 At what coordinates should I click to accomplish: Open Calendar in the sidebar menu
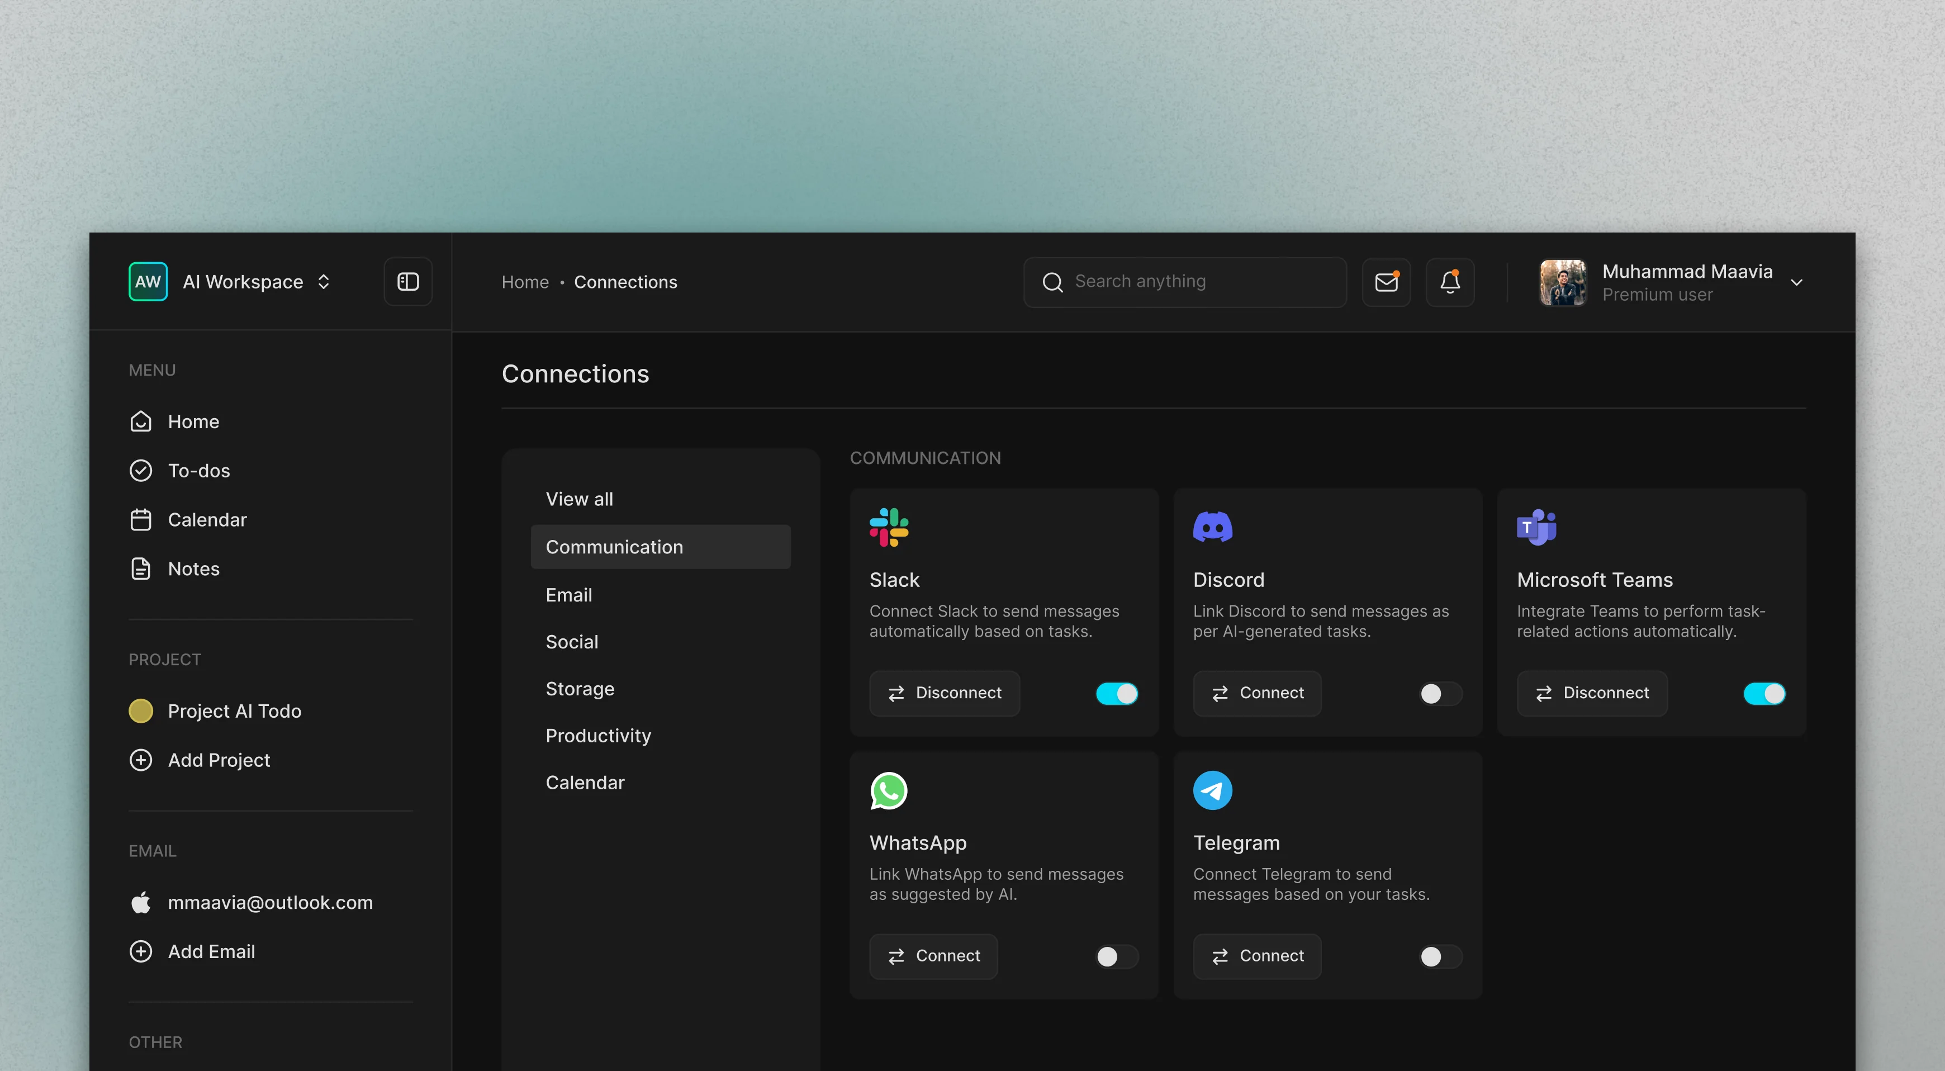tap(207, 520)
